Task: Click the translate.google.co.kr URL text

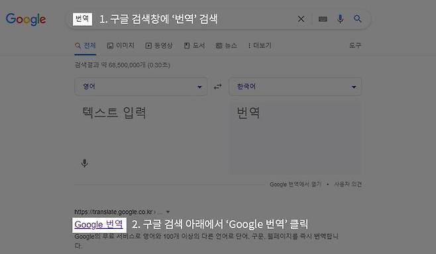Action: pyautogui.click(x=113, y=212)
